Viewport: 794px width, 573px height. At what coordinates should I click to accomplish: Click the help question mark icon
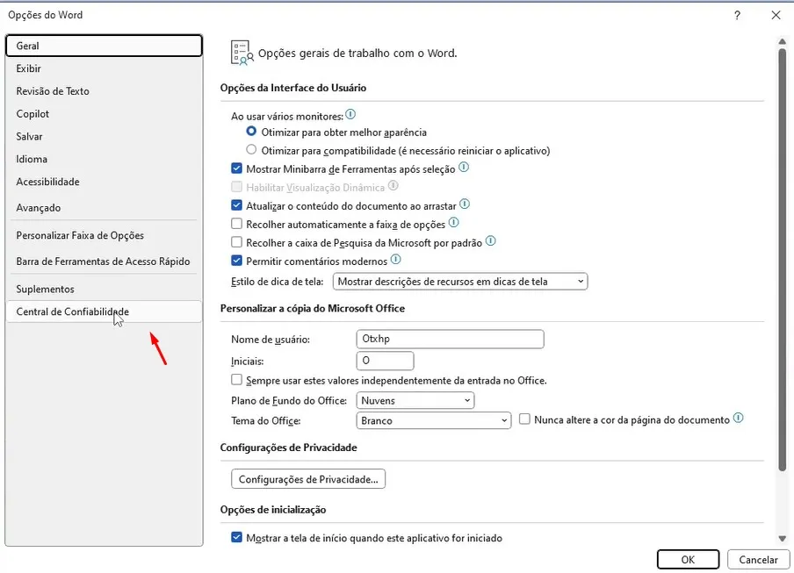(x=737, y=15)
